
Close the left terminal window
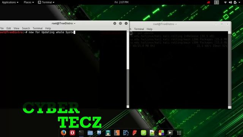pyautogui.click(x=126, y=23)
